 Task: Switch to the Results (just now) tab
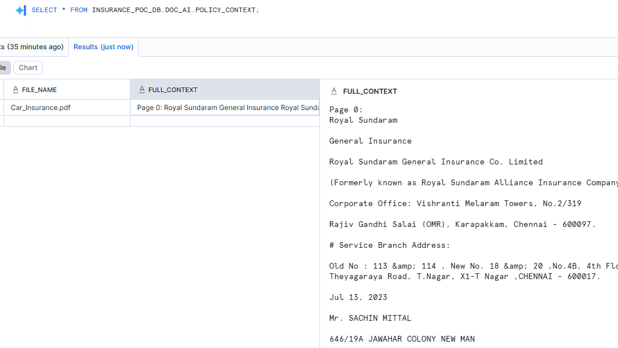(x=103, y=47)
